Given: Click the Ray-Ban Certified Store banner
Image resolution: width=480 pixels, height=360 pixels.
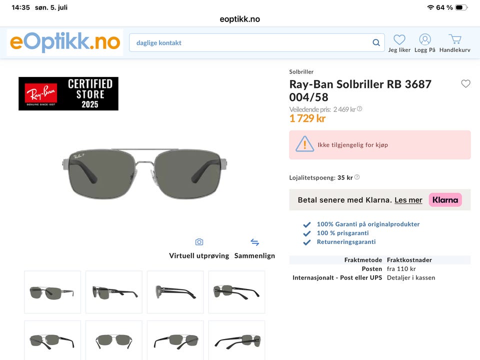Looking at the screenshot, I should click(x=68, y=93).
